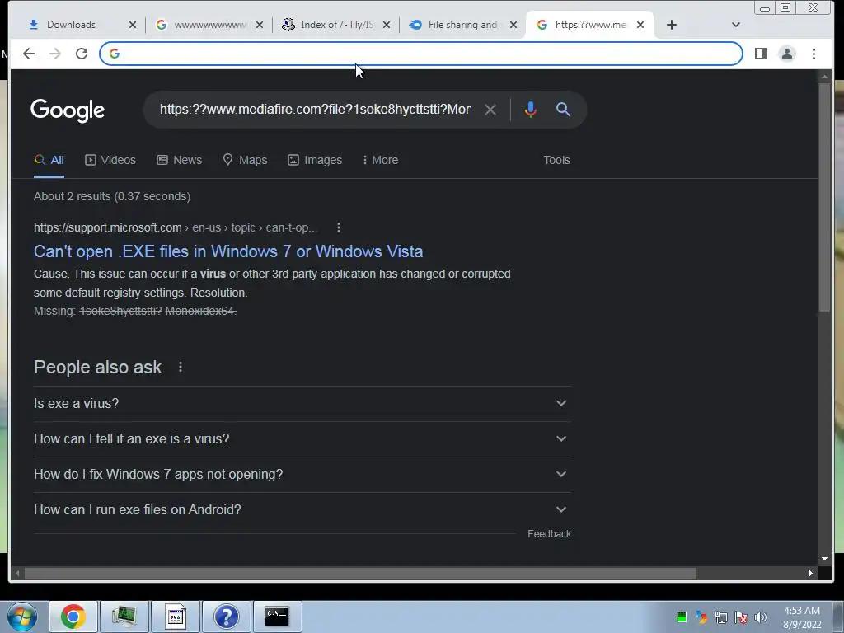Image resolution: width=844 pixels, height=633 pixels.
Task: Click the Google logo
Action: 68,110
